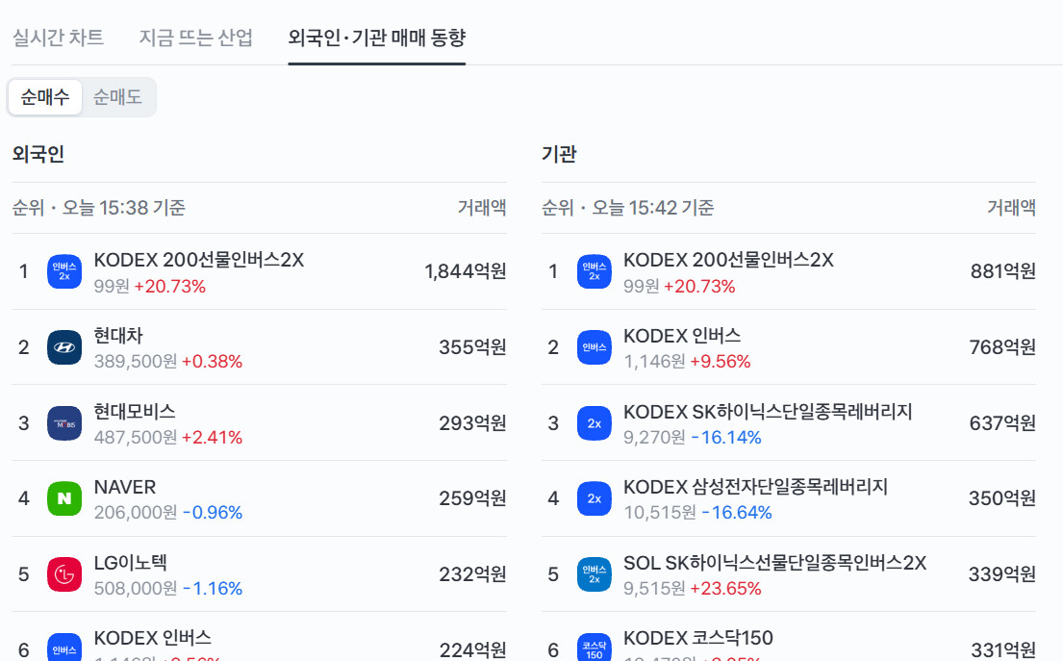Click the 881억원 trade amount

coord(1002,271)
